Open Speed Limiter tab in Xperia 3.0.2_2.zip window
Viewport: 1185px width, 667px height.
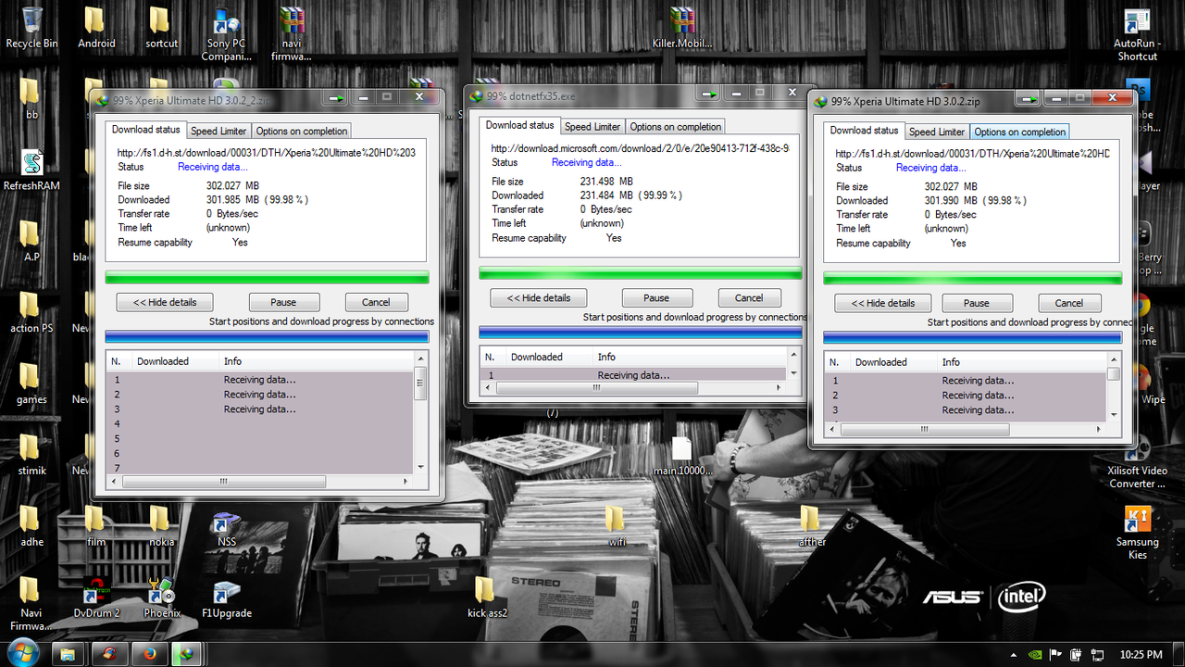tap(218, 131)
